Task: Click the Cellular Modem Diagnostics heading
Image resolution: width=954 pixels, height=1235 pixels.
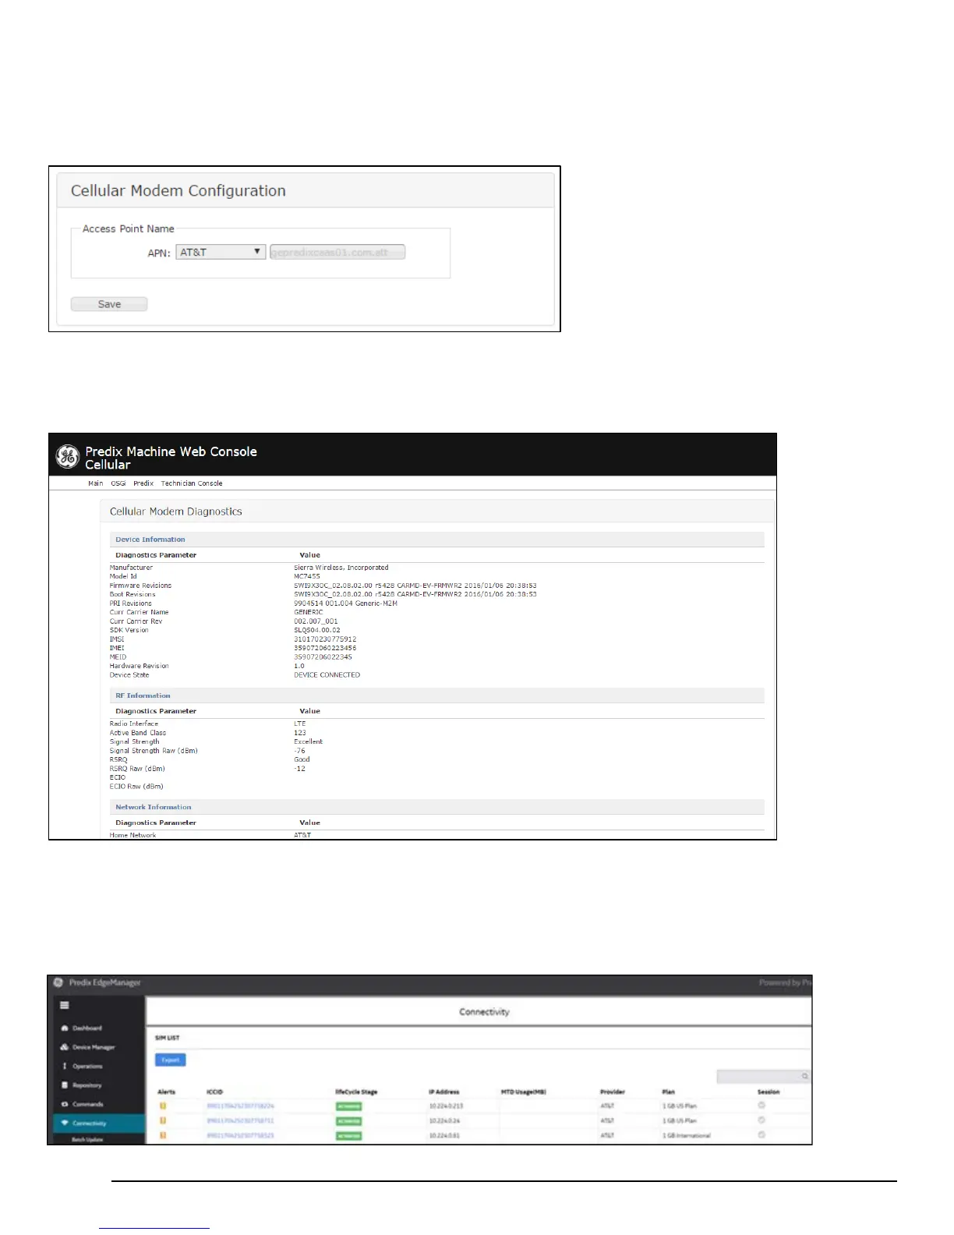Action: pyautogui.click(x=176, y=511)
